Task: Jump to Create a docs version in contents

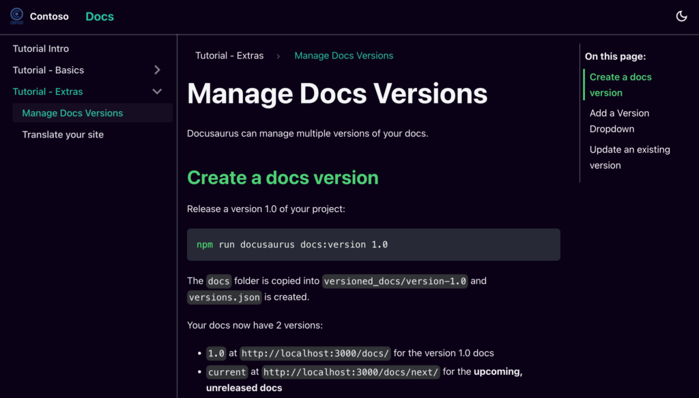Action: coord(620,85)
